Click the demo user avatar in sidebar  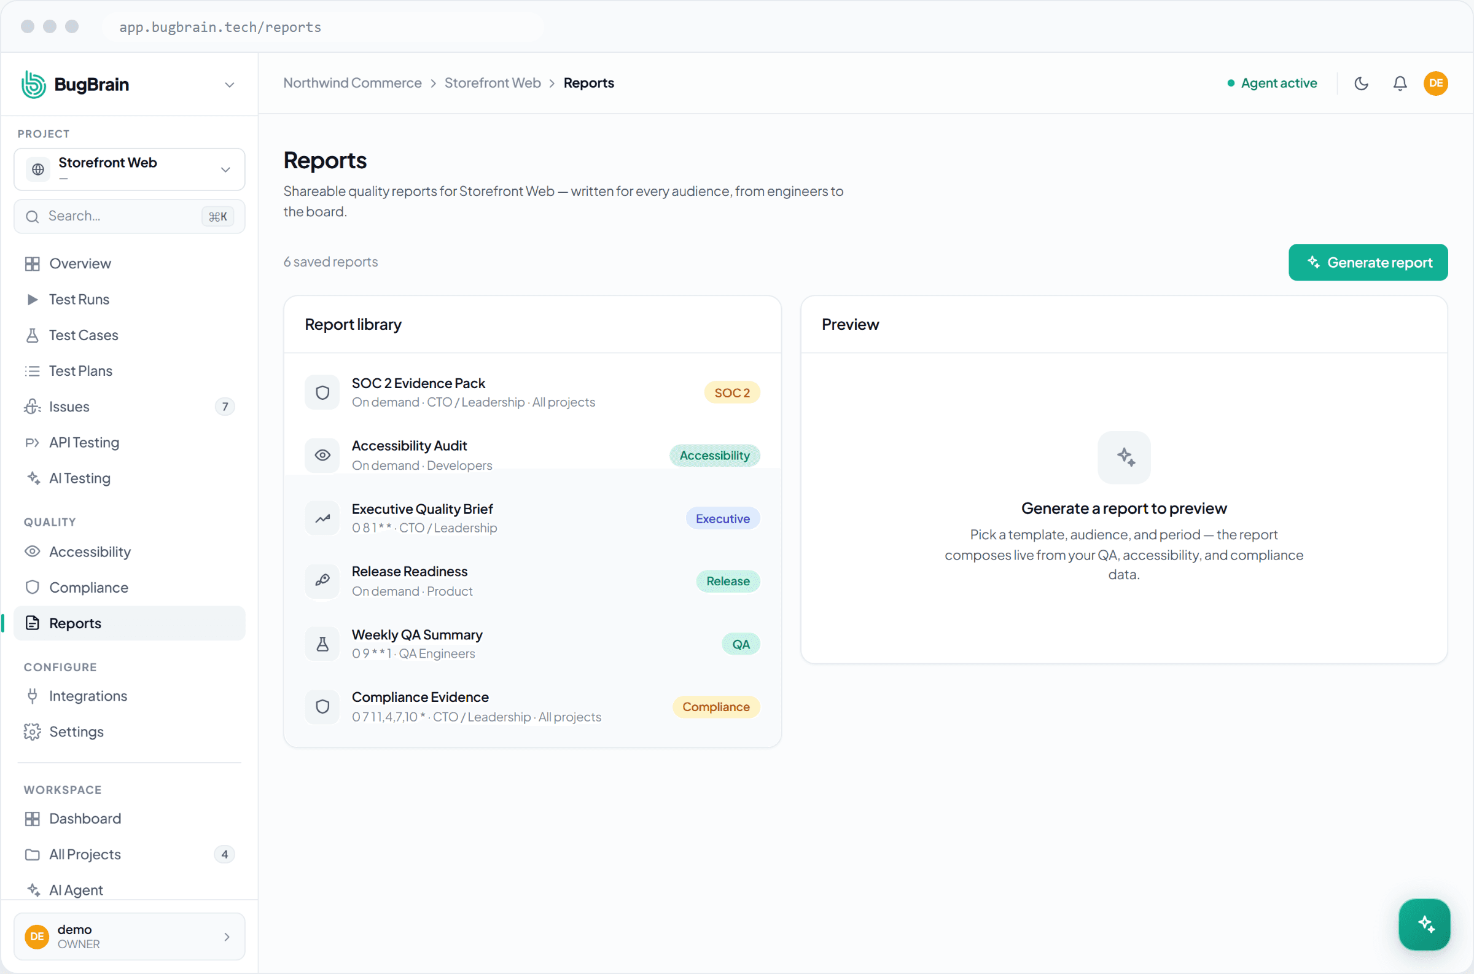coord(37,937)
